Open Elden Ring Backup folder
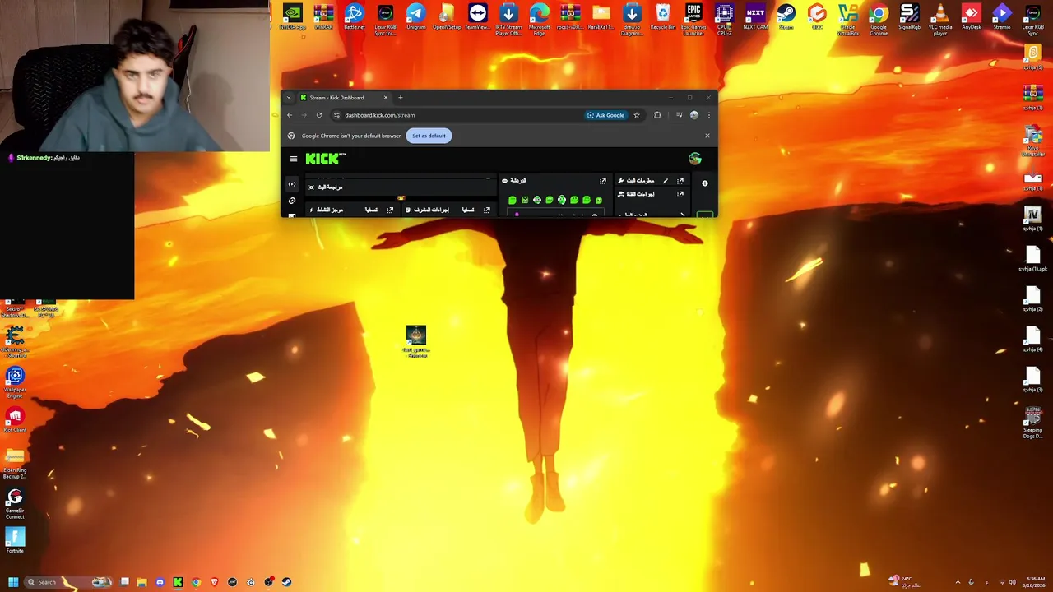The image size is (1053, 592). 15,463
